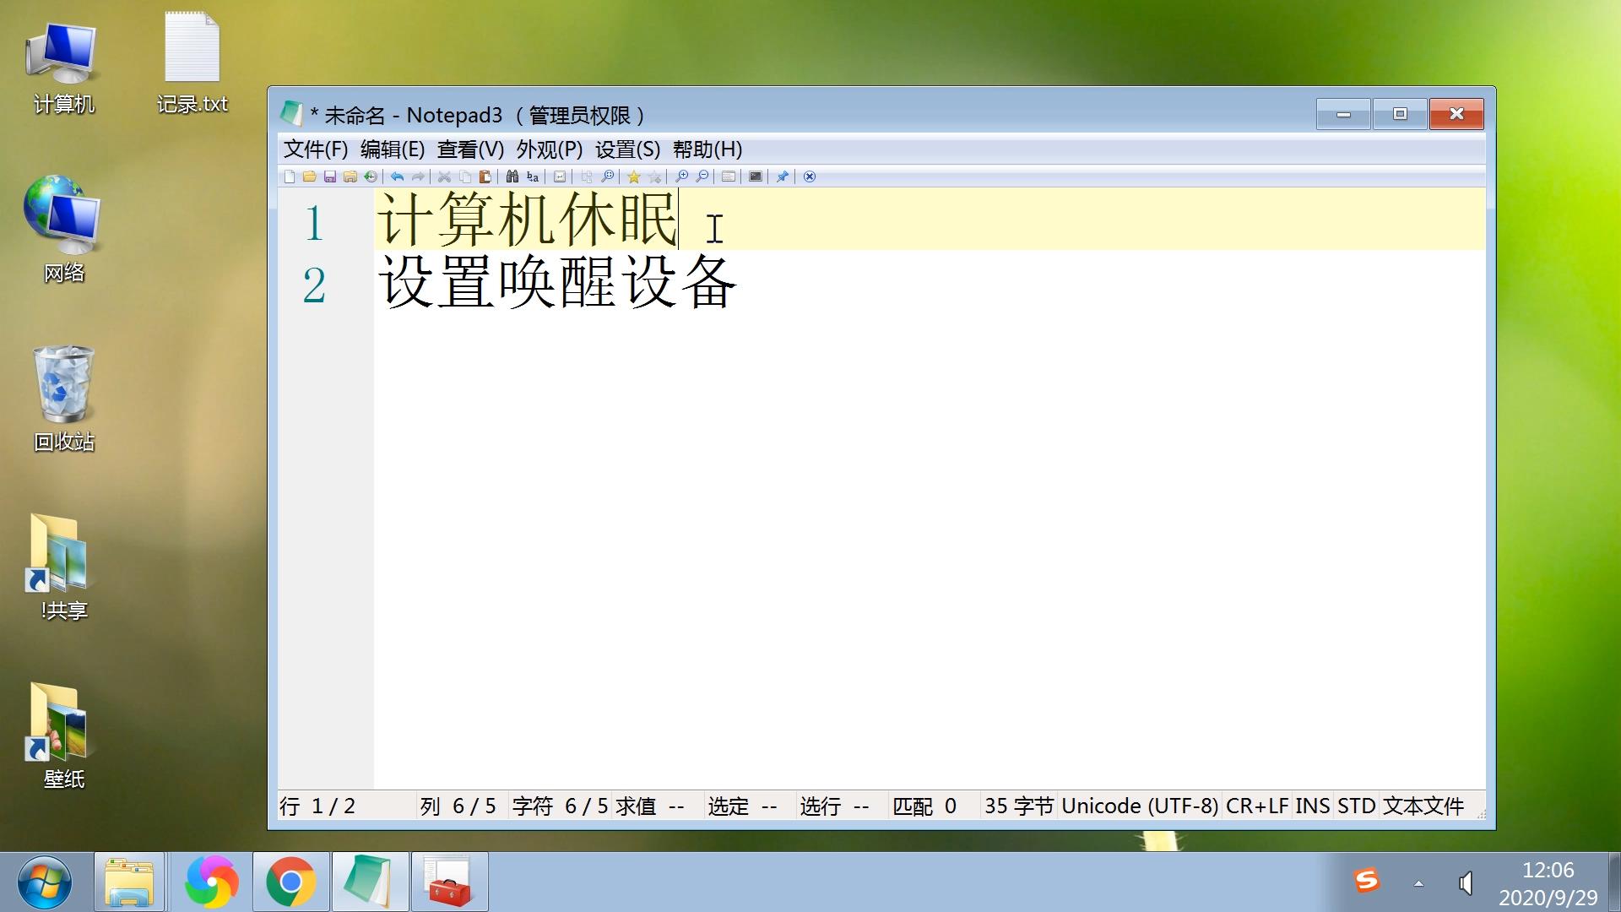Click the Sogou input method tray icon

click(1367, 881)
